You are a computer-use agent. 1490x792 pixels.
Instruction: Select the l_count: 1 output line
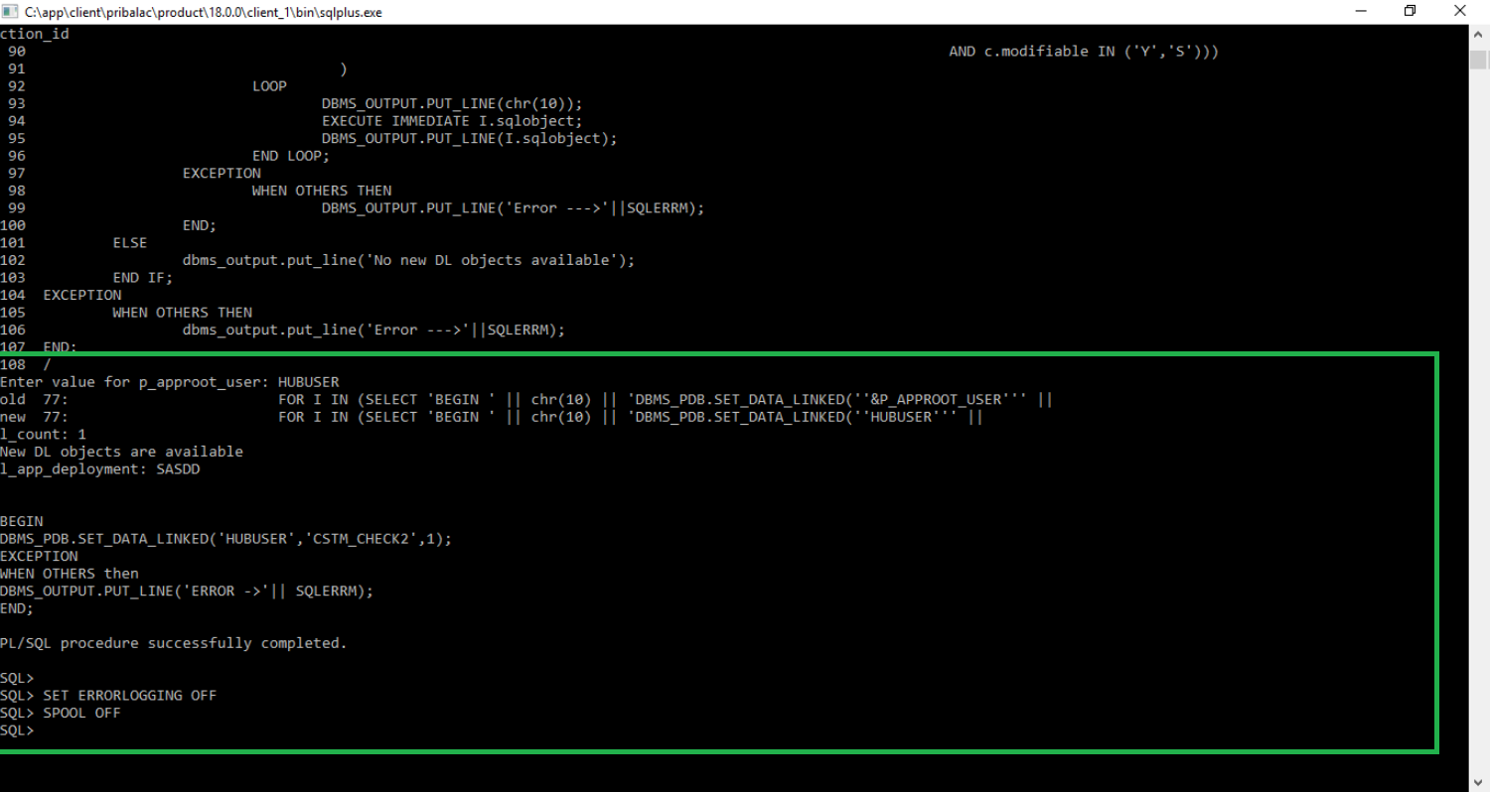pyautogui.click(x=43, y=434)
